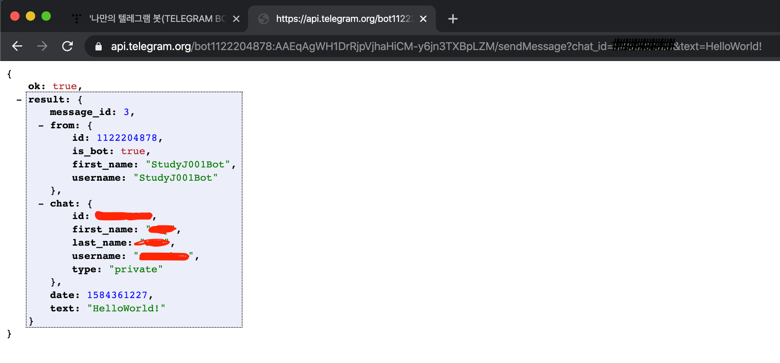Click the type value "private"
The image size is (780, 363).
pyautogui.click(x=136, y=270)
